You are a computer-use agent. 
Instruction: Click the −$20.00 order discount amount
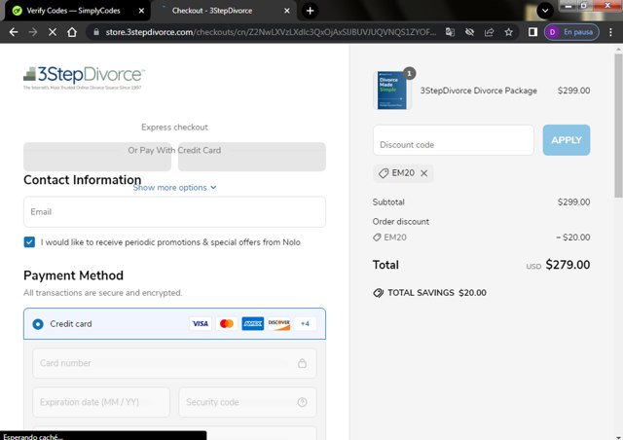(x=572, y=238)
